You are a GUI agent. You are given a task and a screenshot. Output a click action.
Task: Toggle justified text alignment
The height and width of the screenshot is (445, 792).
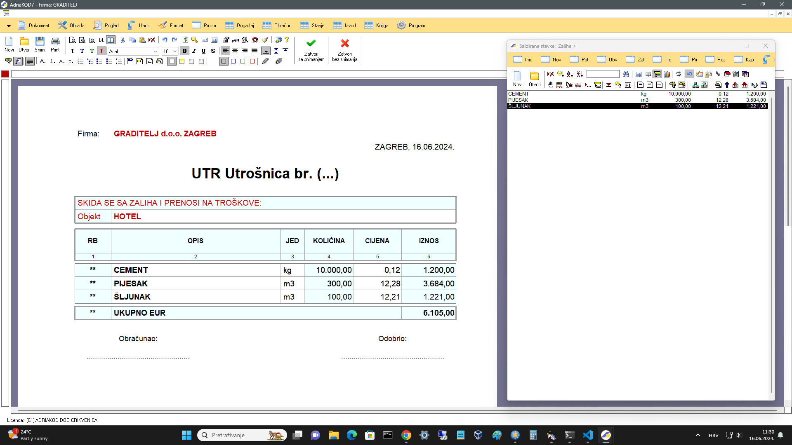click(x=255, y=51)
